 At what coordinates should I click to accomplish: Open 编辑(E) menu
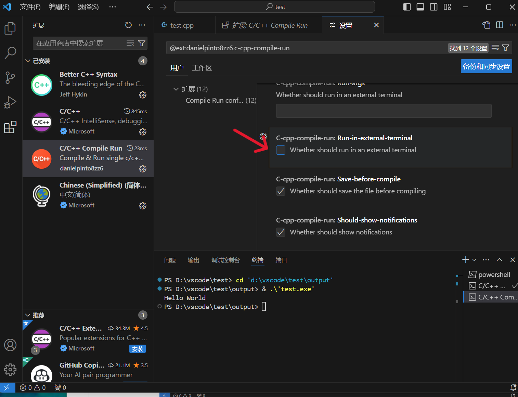coord(59,7)
